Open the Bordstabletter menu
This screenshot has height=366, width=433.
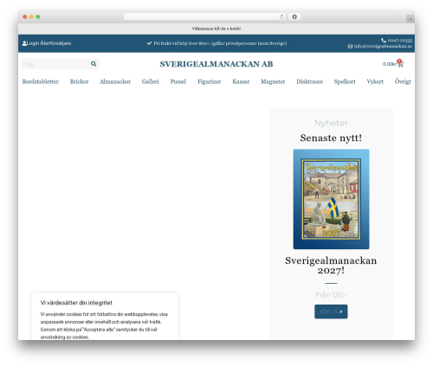point(41,81)
